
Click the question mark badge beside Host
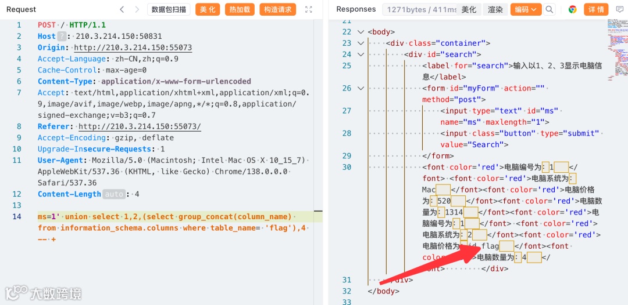(61, 37)
